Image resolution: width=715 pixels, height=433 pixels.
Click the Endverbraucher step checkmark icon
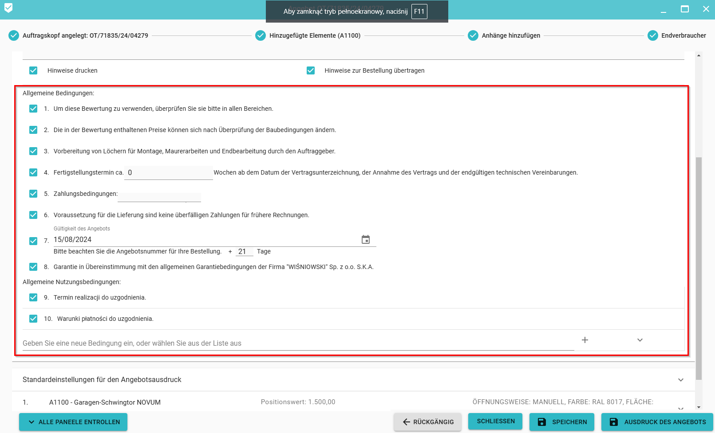pyautogui.click(x=652, y=35)
